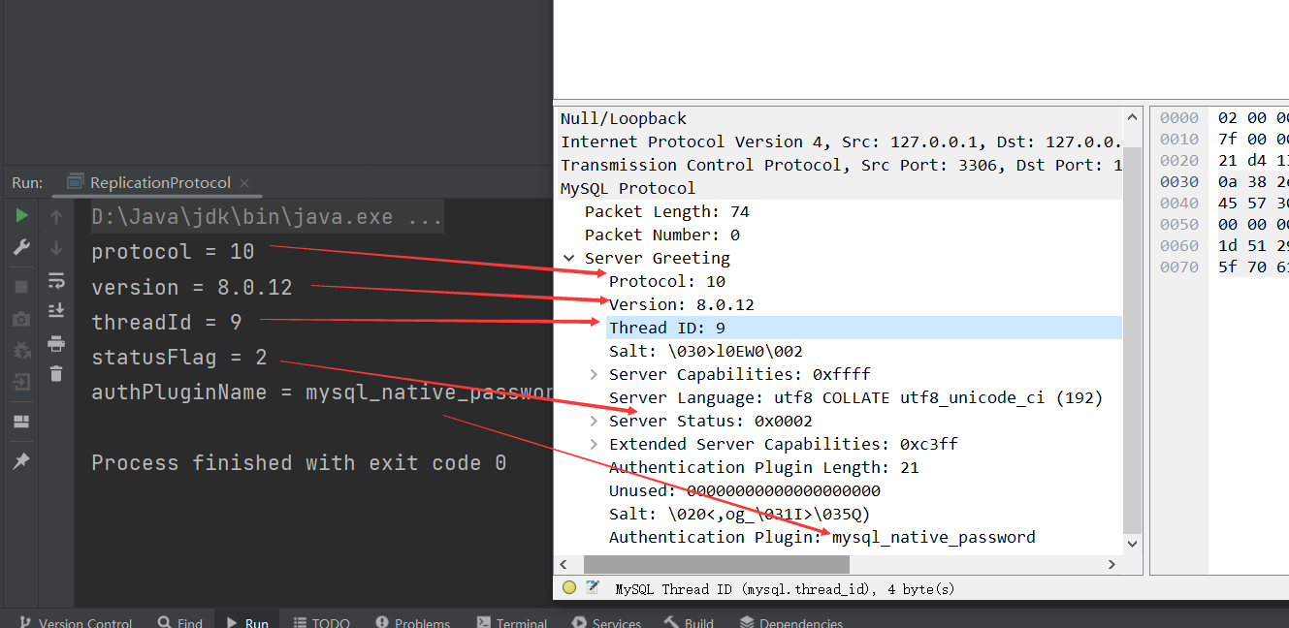Close the ReplicationProtocol run tab
This screenshot has width=1289, height=628.
(243, 181)
